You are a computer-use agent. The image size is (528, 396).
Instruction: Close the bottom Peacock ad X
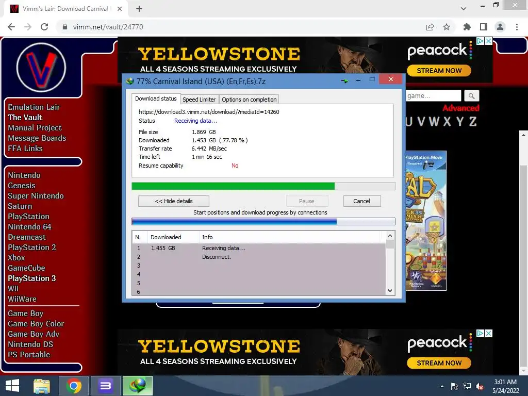click(489, 334)
